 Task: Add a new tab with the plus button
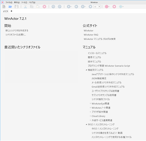tap(11, 11)
